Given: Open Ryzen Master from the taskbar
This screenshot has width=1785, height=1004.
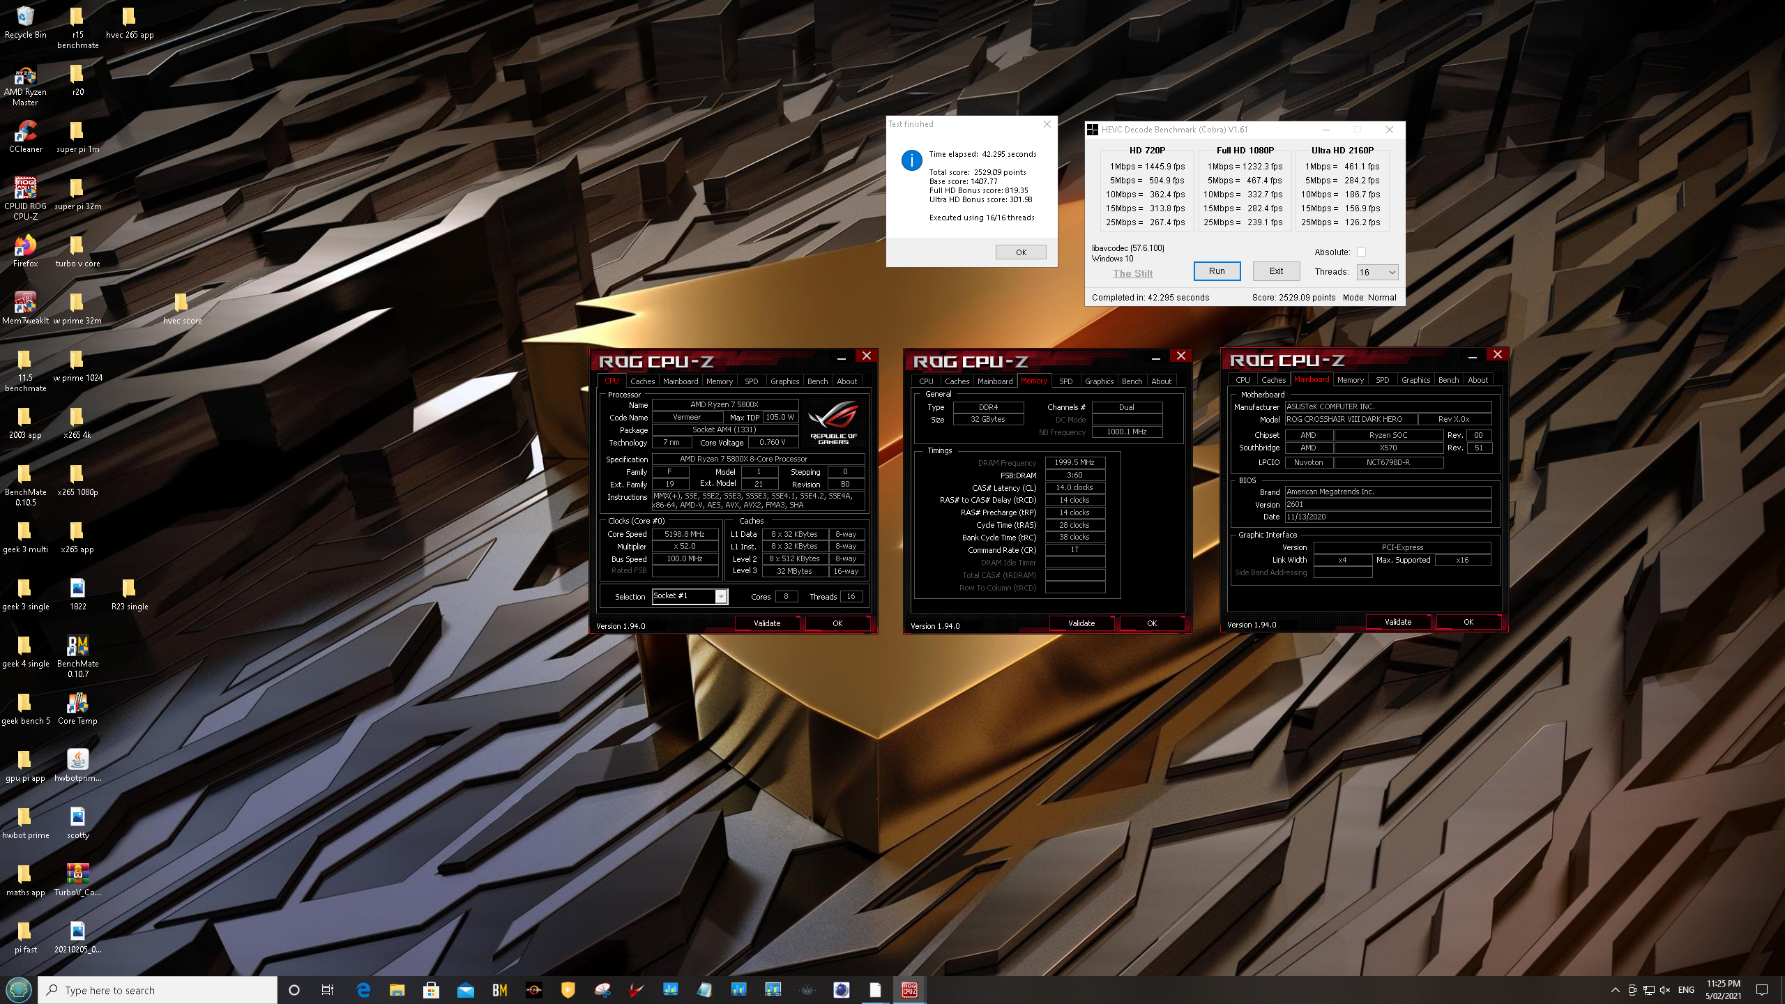Looking at the screenshot, I should coord(533,989).
